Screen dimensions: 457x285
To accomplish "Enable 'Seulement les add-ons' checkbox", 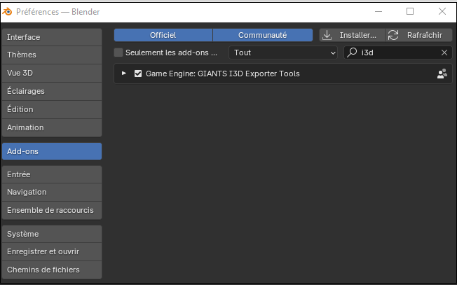I will pyautogui.click(x=118, y=53).
